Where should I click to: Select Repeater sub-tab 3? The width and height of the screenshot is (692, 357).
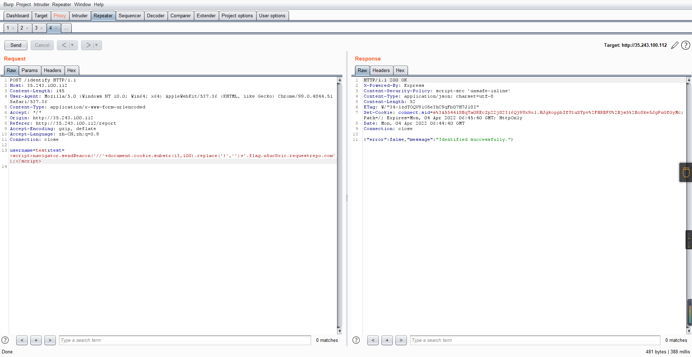pyautogui.click(x=36, y=28)
